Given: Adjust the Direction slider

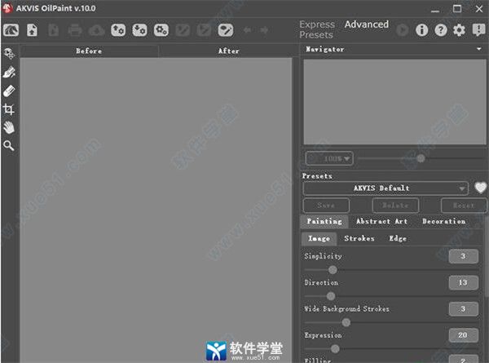Looking at the screenshot, I should click(x=331, y=296).
